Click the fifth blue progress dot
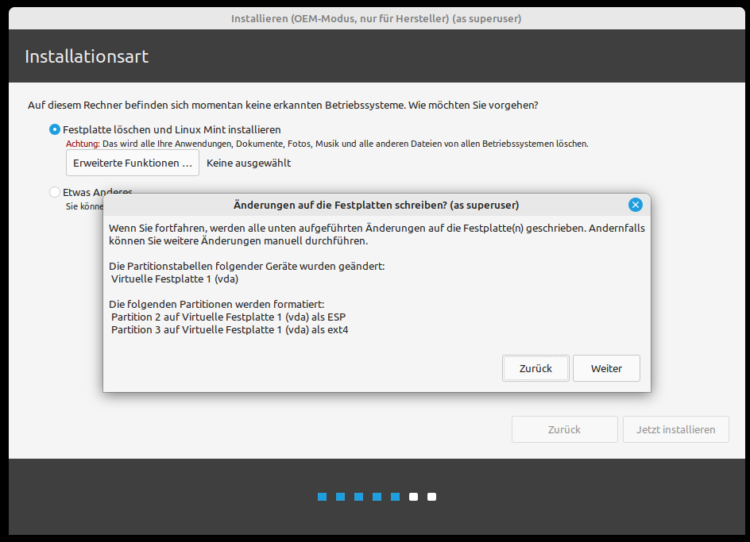The width and height of the screenshot is (750, 542). coord(395,497)
